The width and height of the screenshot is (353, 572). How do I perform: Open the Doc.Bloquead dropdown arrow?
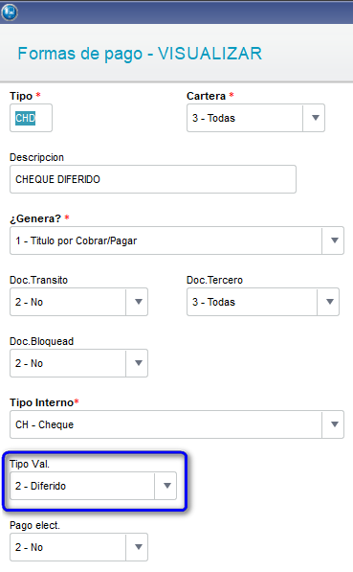(138, 363)
